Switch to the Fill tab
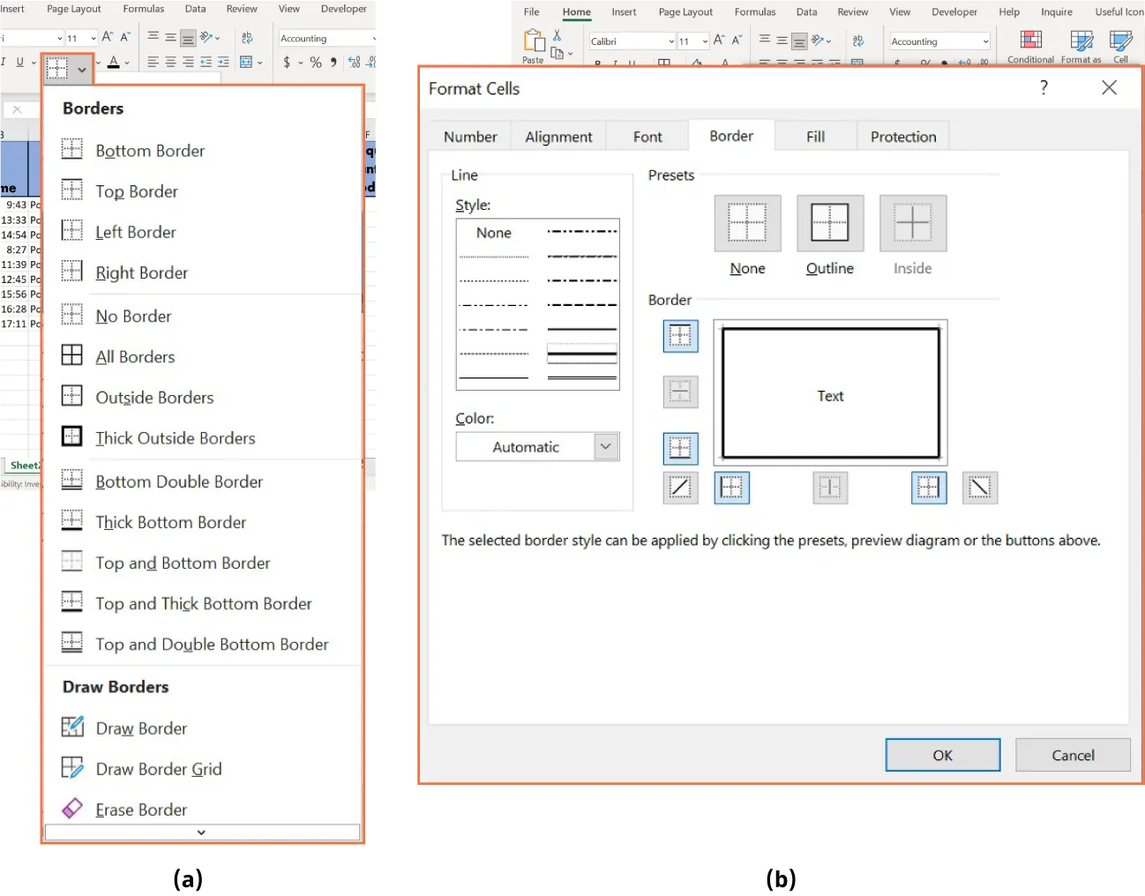The width and height of the screenshot is (1145, 896). (814, 136)
